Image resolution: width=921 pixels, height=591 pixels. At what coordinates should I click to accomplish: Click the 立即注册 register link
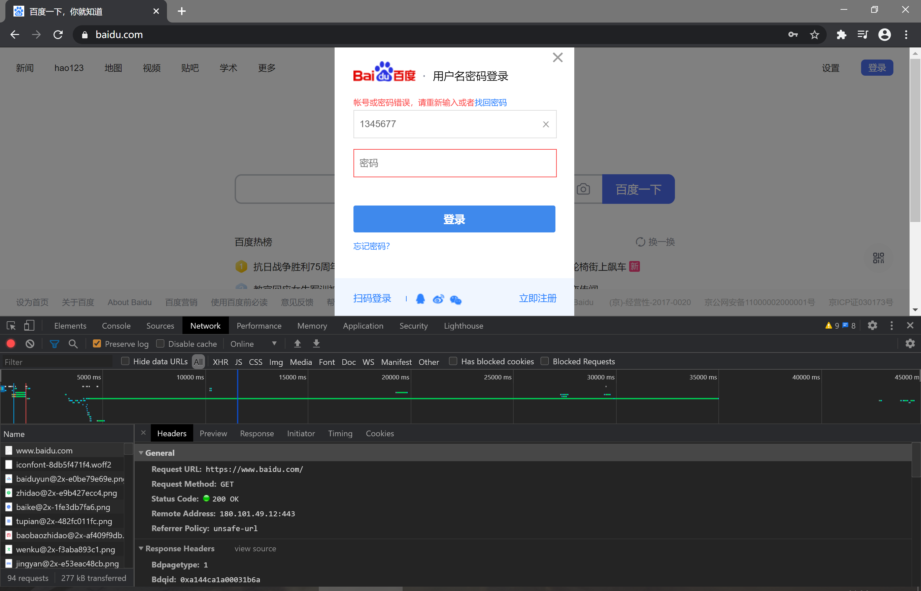[x=538, y=298]
